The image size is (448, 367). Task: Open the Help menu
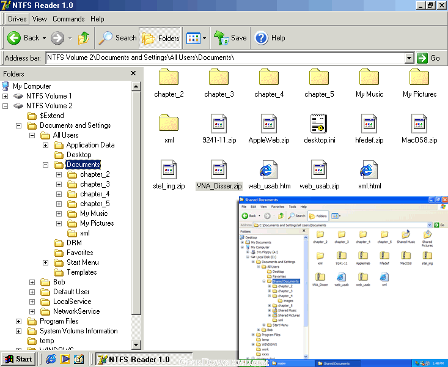[x=97, y=19]
